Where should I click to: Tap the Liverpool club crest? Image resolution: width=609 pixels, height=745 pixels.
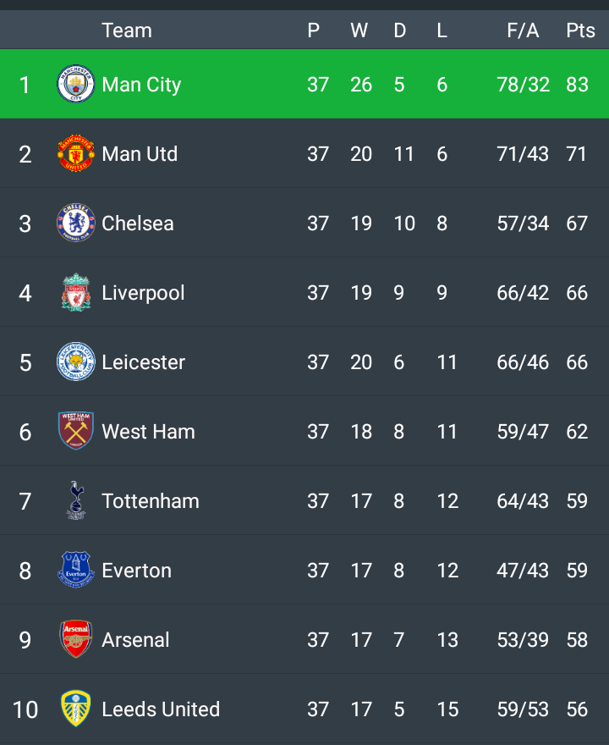click(x=76, y=293)
